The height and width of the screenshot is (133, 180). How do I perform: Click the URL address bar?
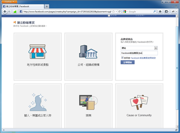tap(67, 12)
